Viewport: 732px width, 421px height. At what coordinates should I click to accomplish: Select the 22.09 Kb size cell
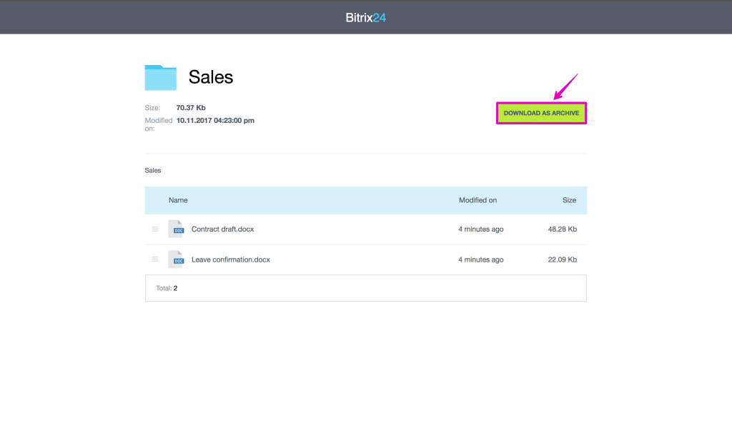(562, 259)
